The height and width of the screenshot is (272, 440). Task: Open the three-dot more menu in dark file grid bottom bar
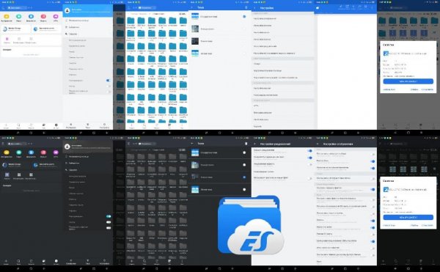tap(182, 261)
